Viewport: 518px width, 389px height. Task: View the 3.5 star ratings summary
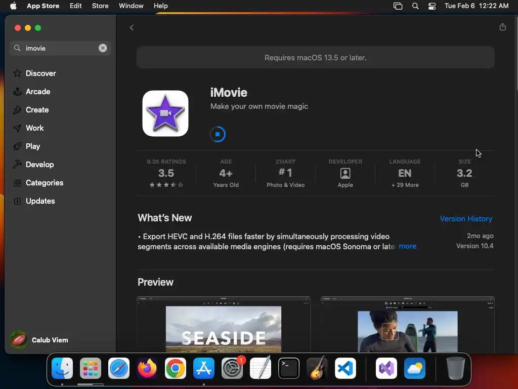166,173
